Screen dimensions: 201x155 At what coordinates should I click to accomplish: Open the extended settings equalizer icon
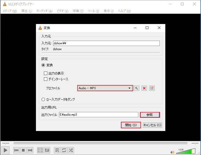(47, 150)
